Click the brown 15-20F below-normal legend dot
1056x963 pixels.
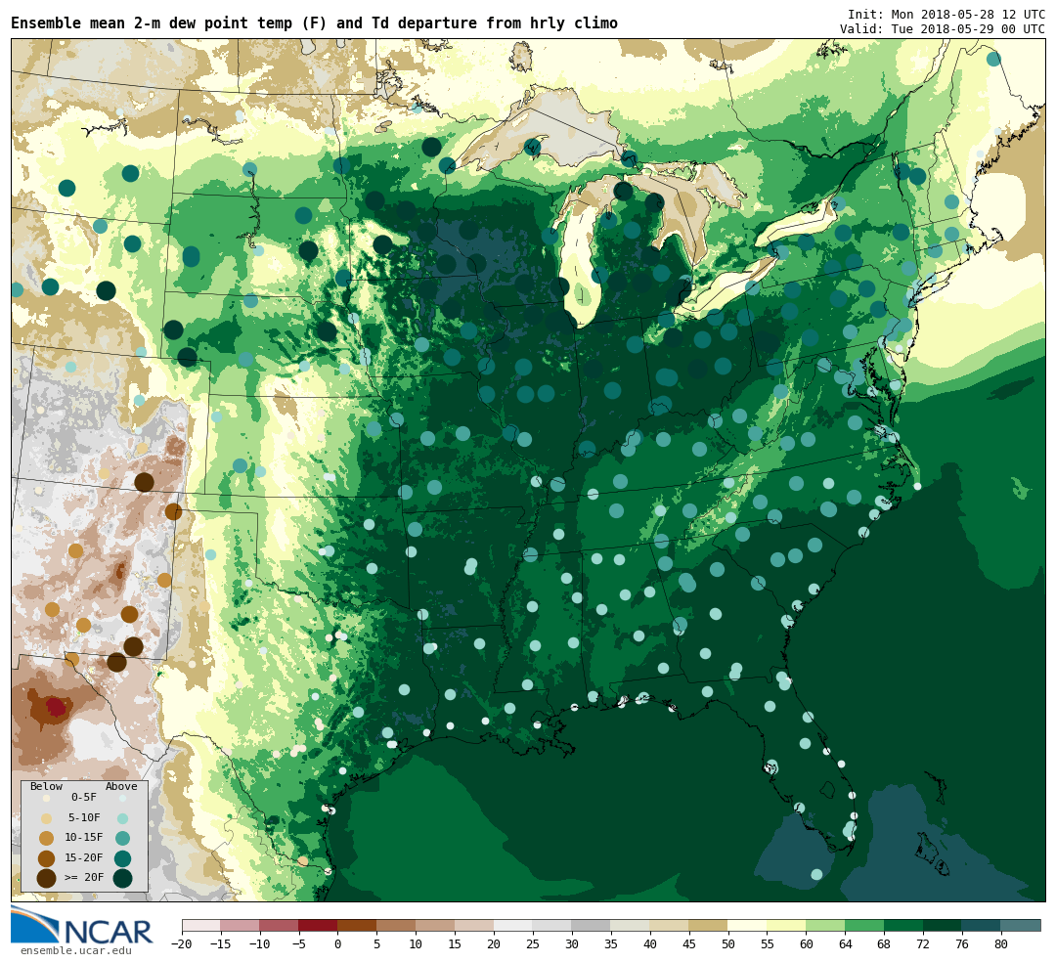click(x=47, y=858)
